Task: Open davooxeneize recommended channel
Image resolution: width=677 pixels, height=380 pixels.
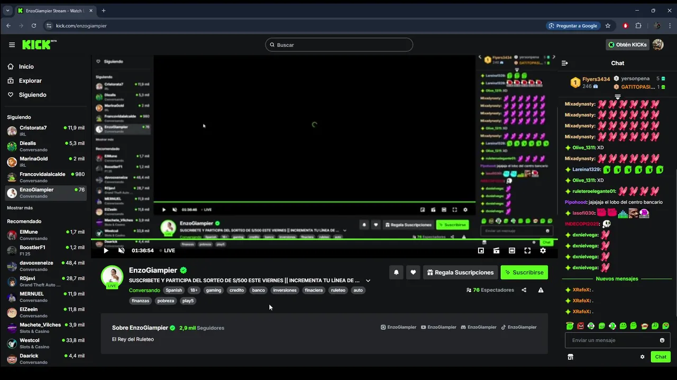Action: 45,266
